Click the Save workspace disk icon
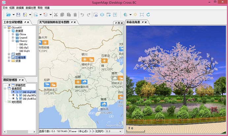Image resolution: width=228 pixels, height=136 pixels. (18, 14)
